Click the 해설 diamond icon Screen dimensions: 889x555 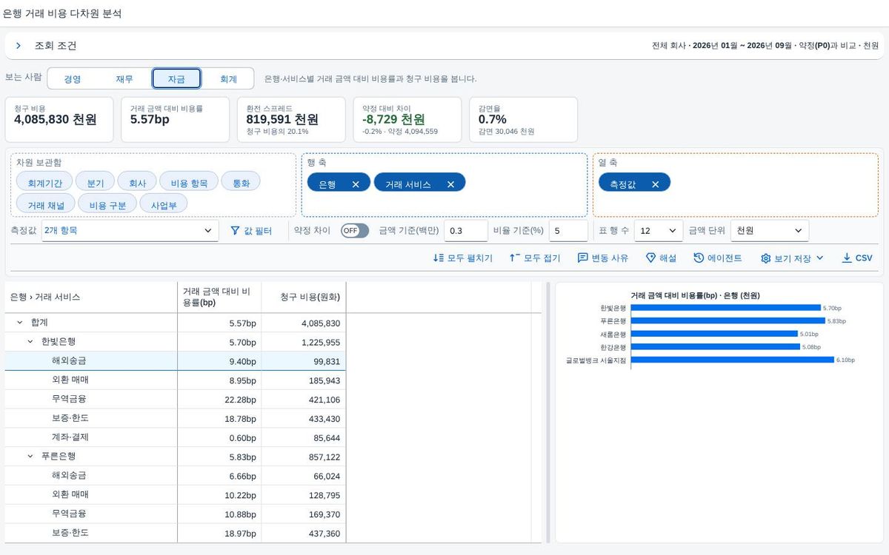click(x=650, y=258)
